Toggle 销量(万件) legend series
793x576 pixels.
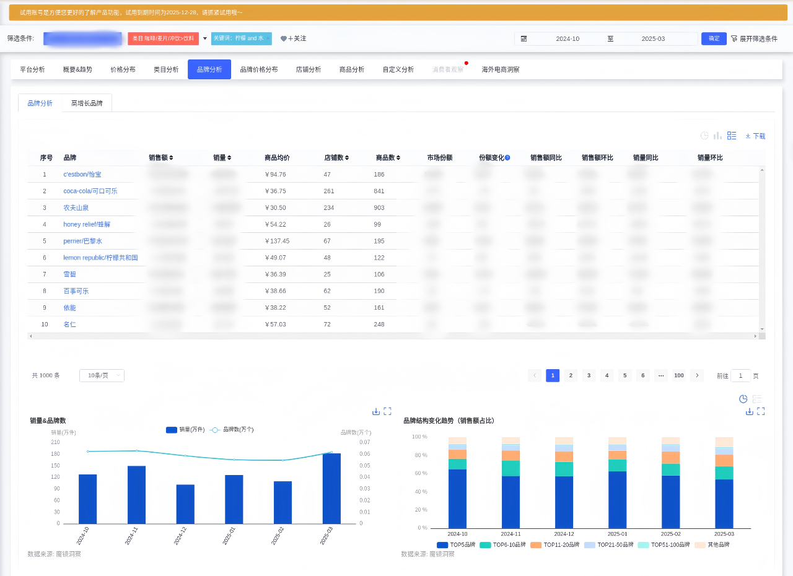pos(185,430)
